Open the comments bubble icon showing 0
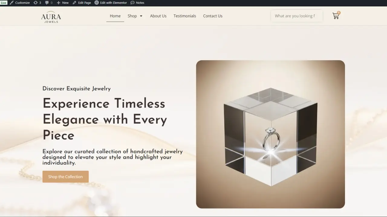387x217 pixels. pyautogui.click(x=47, y=3)
